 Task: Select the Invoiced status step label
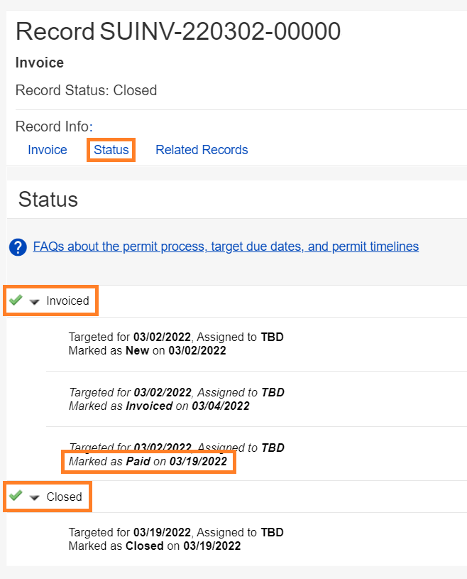[67, 301]
